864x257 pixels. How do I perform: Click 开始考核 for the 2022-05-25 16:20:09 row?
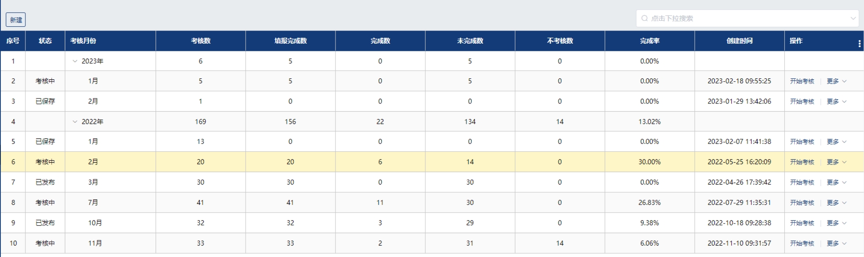802,162
